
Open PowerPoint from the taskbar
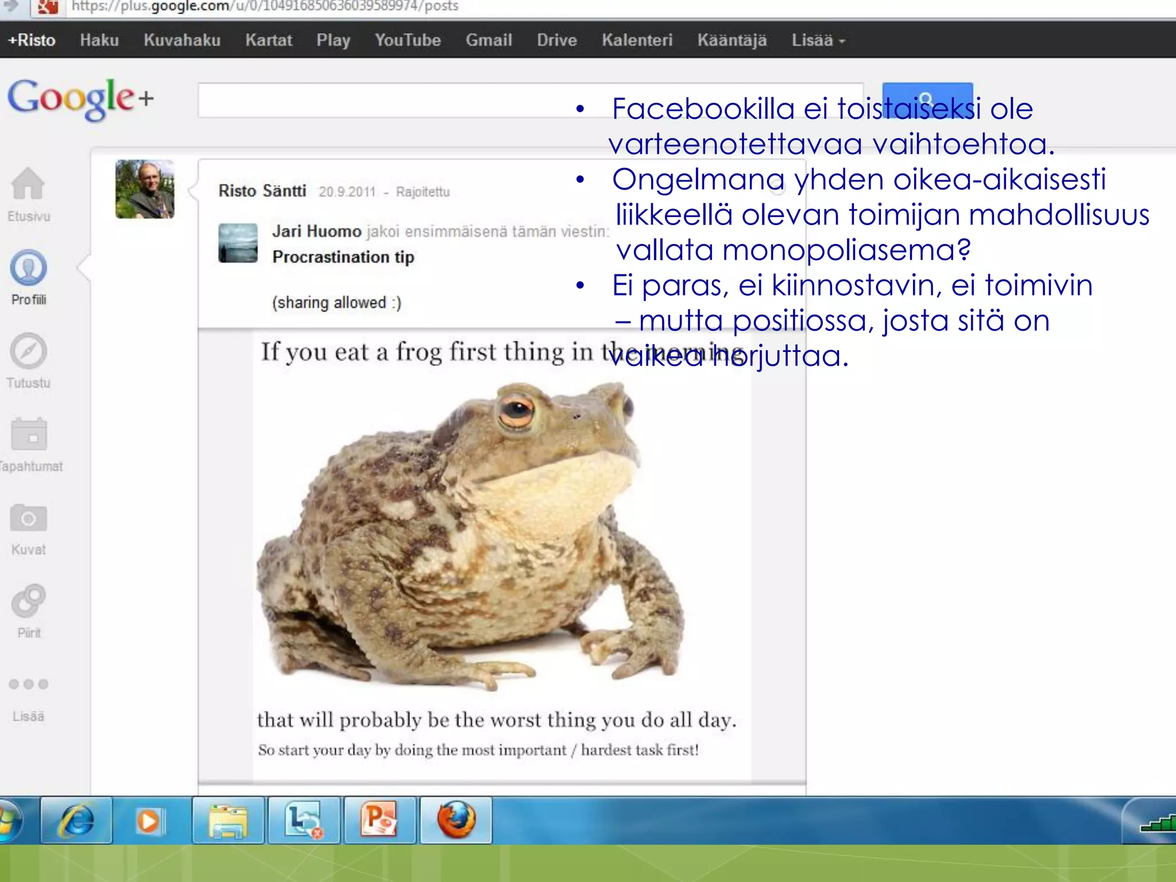coord(380,819)
